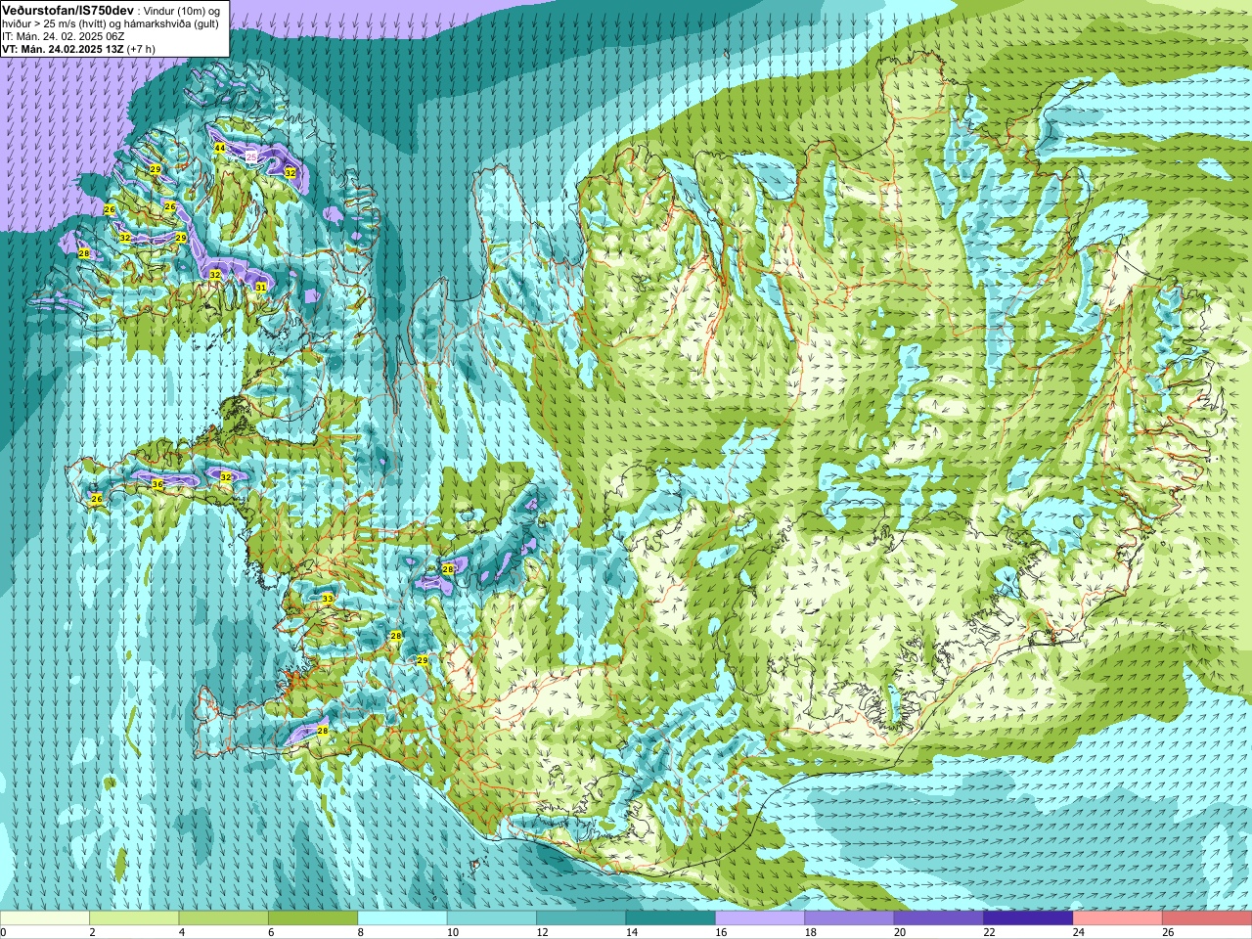Select the 6–8 m/s legend color
Screen dimensions: 1252x939
[313, 919]
